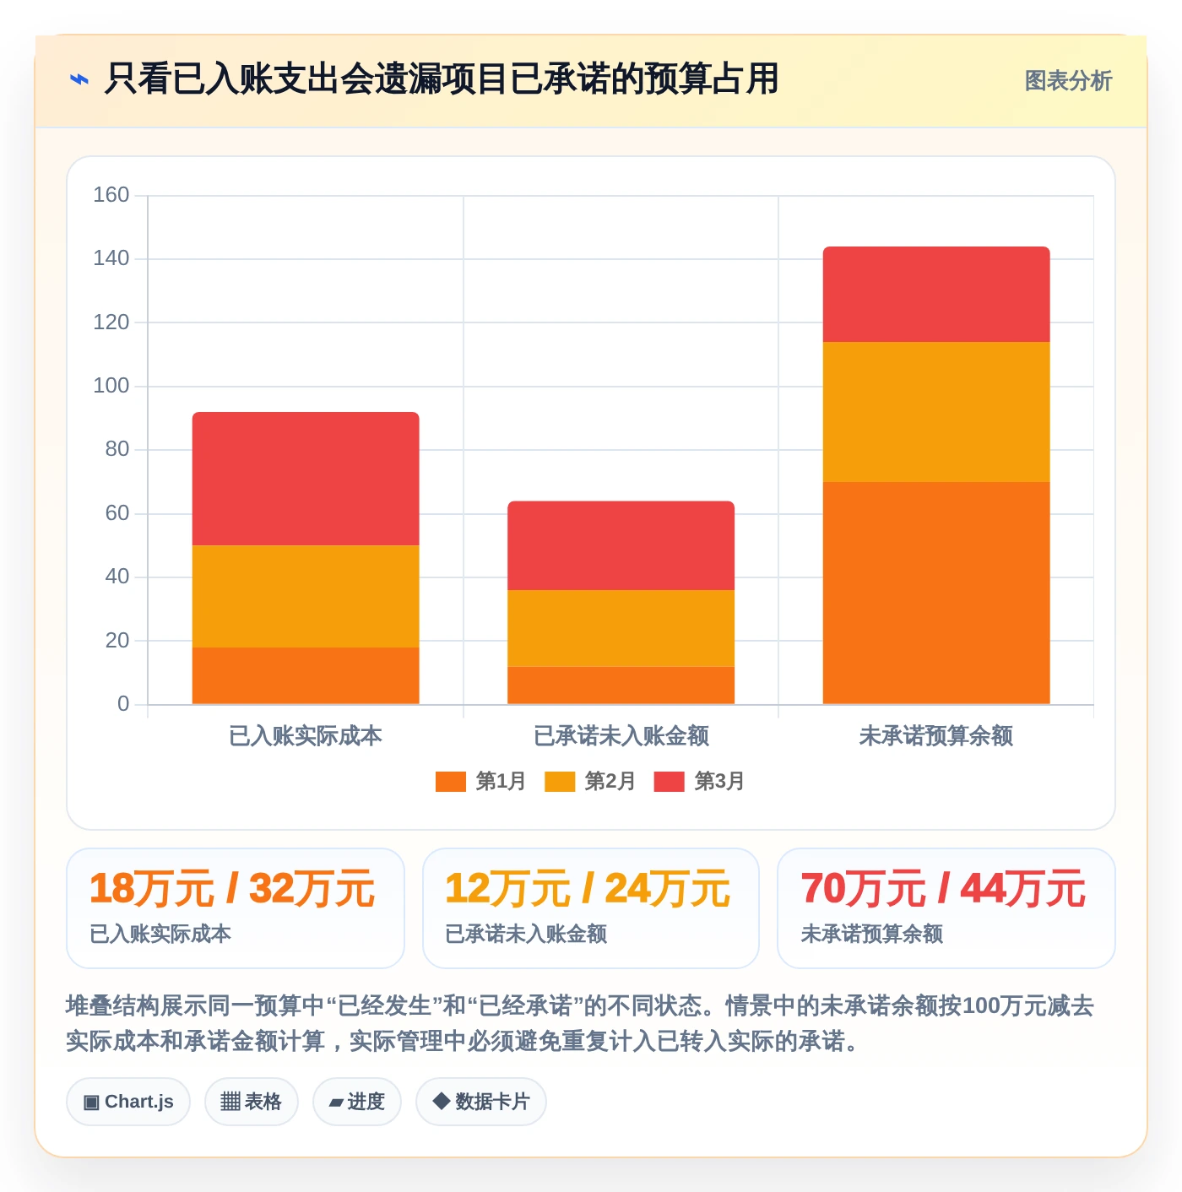The width and height of the screenshot is (1182, 1192).
Task: Click the yellow segment of 未承诺预算余额 bar
Action: [x=936, y=412]
